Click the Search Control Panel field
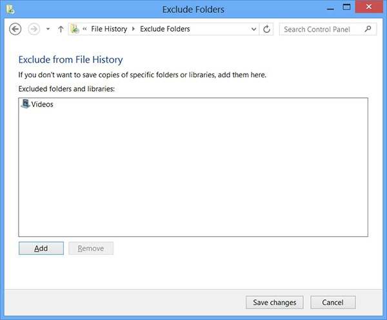The height and width of the screenshot is (320, 387). (x=321, y=29)
